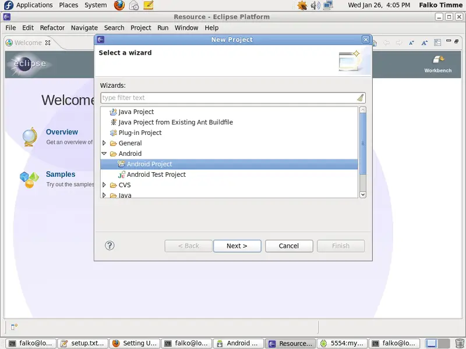Open the help question mark in New Project dialog
466x349 pixels.
(110, 245)
